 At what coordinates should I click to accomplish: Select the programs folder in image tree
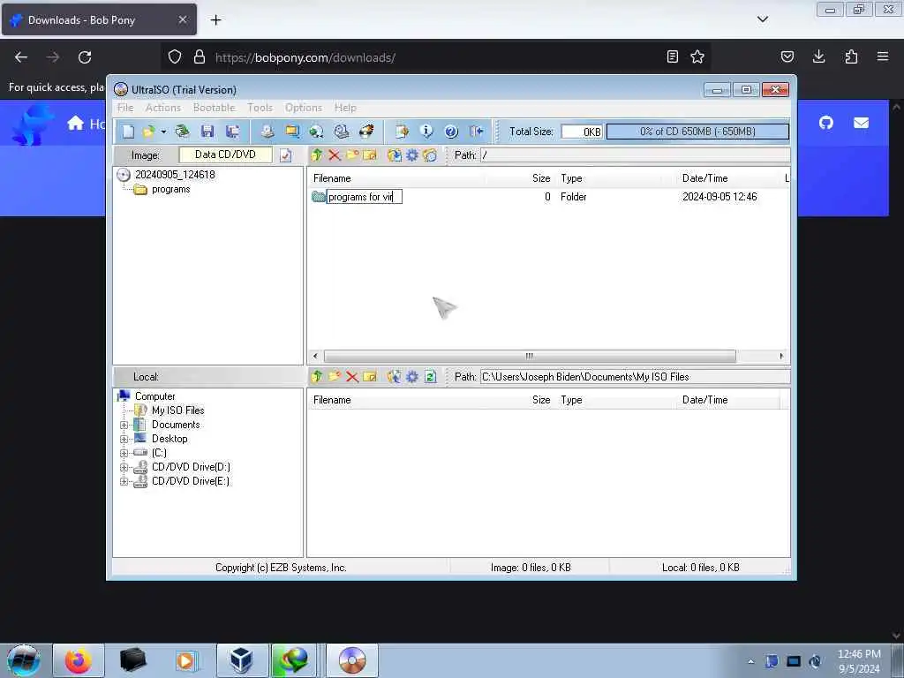coord(170,189)
